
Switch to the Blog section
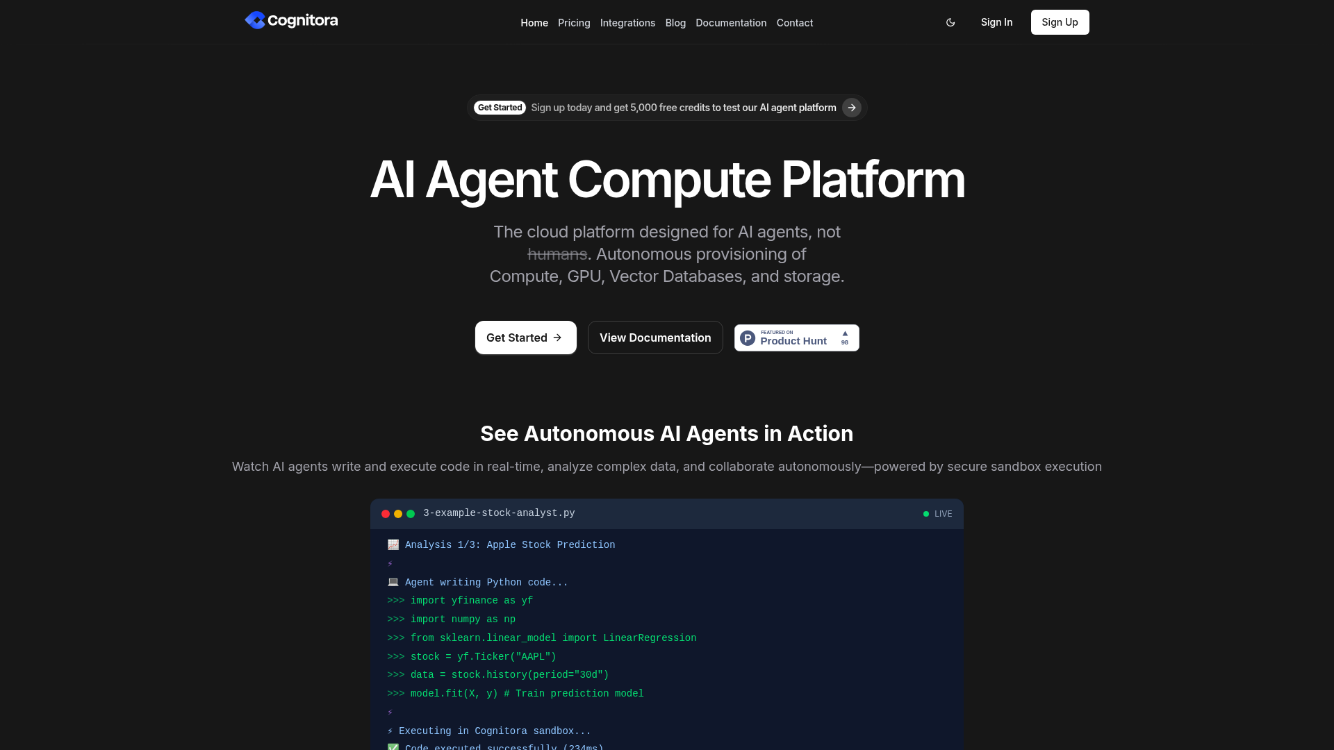pyautogui.click(x=675, y=23)
